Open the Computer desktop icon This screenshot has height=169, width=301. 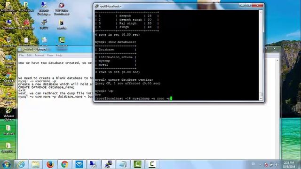click(x=8, y=24)
